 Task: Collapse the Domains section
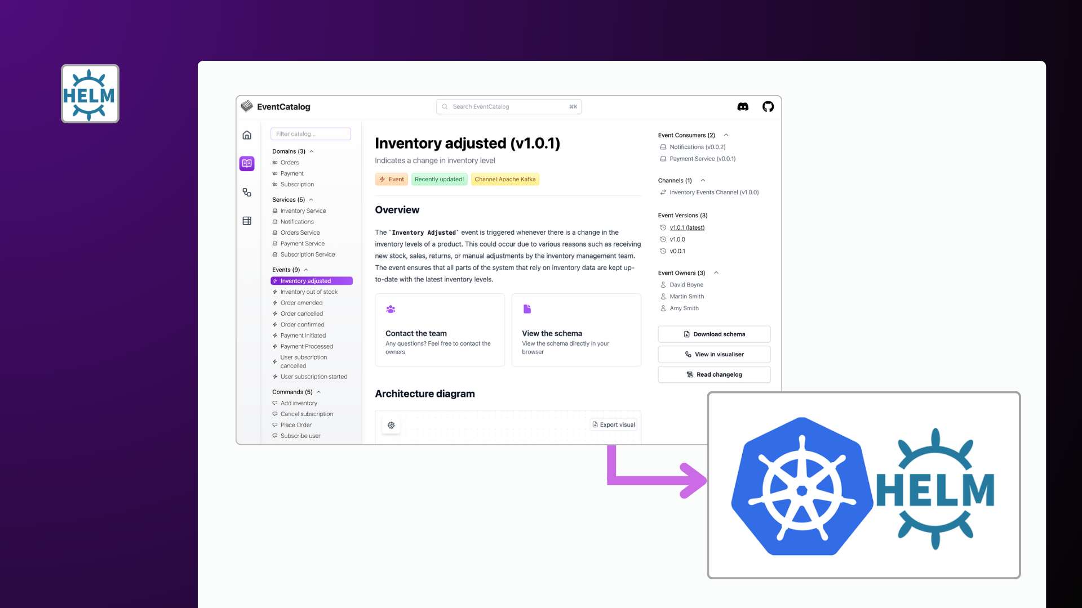click(x=312, y=151)
